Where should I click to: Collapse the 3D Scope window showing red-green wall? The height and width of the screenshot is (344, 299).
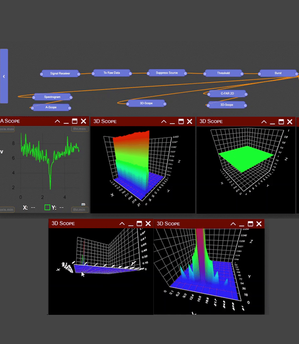(x=164, y=122)
